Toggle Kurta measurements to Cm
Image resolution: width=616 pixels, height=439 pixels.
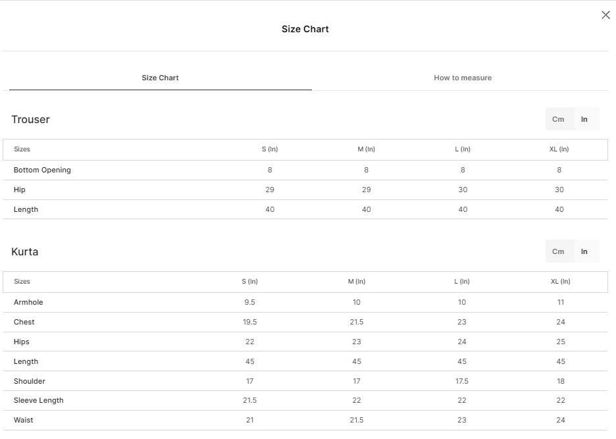558,251
